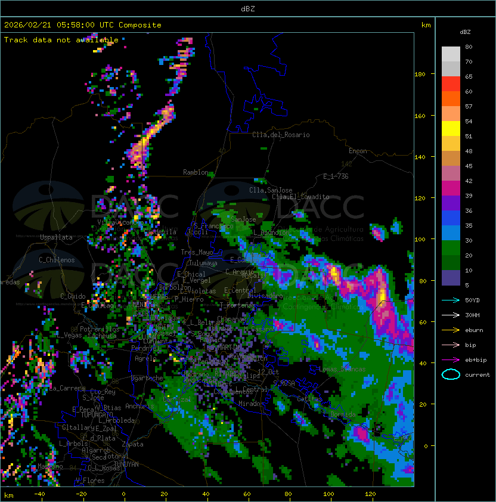Pick the bright yellow swatch below 54 dBZ

tap(451, 128)
